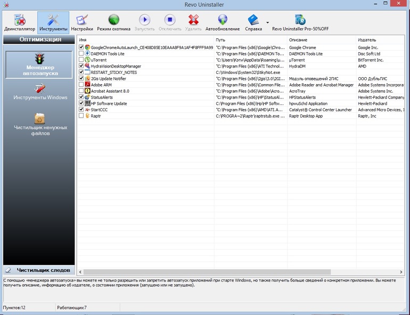
Task: Open Справка help book icon
Action: (x=253, y=22)
